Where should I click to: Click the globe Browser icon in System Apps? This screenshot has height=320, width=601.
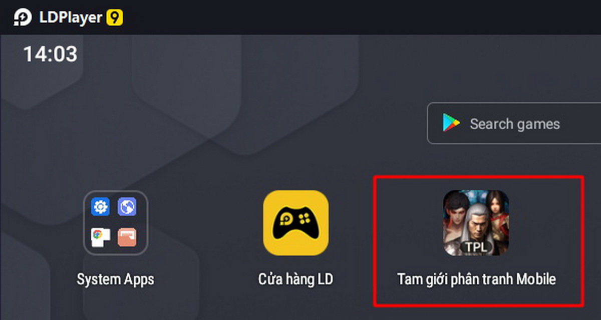(127, 206)
